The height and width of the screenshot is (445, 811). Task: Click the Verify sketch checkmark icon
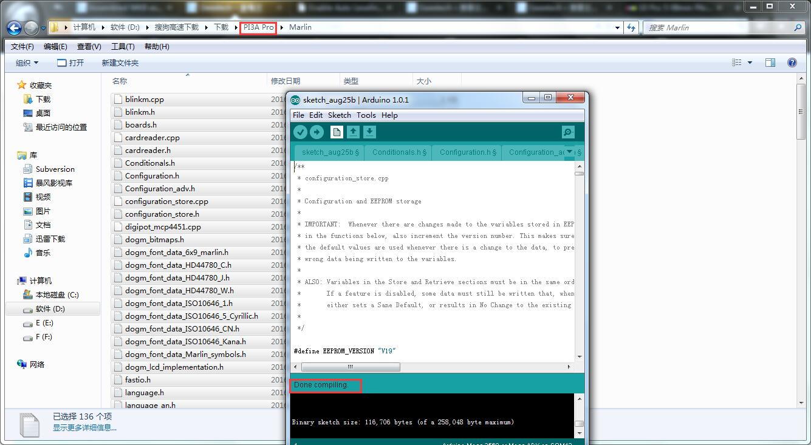[x=300, y=132]
